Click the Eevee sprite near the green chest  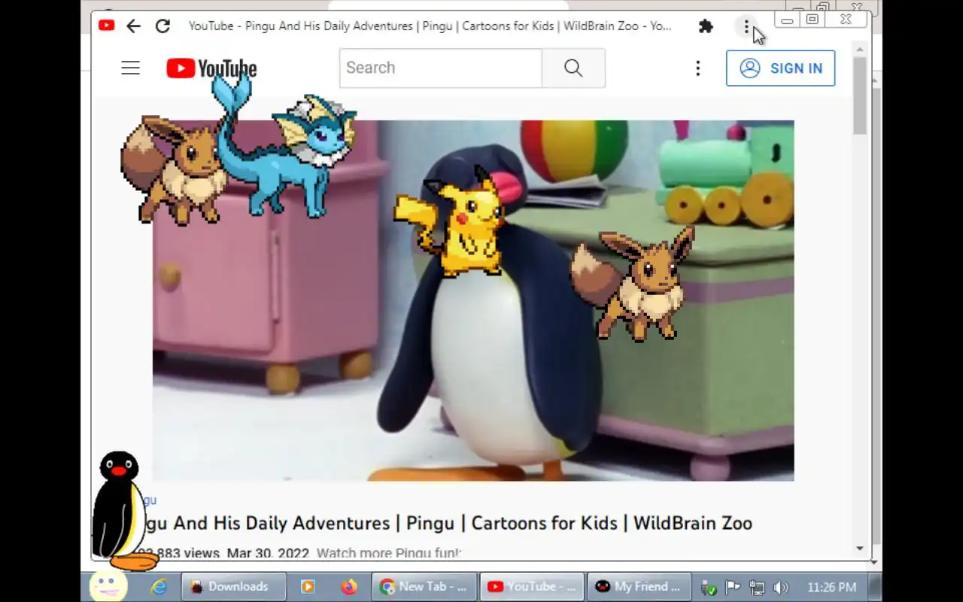click(x=633, y=284)
